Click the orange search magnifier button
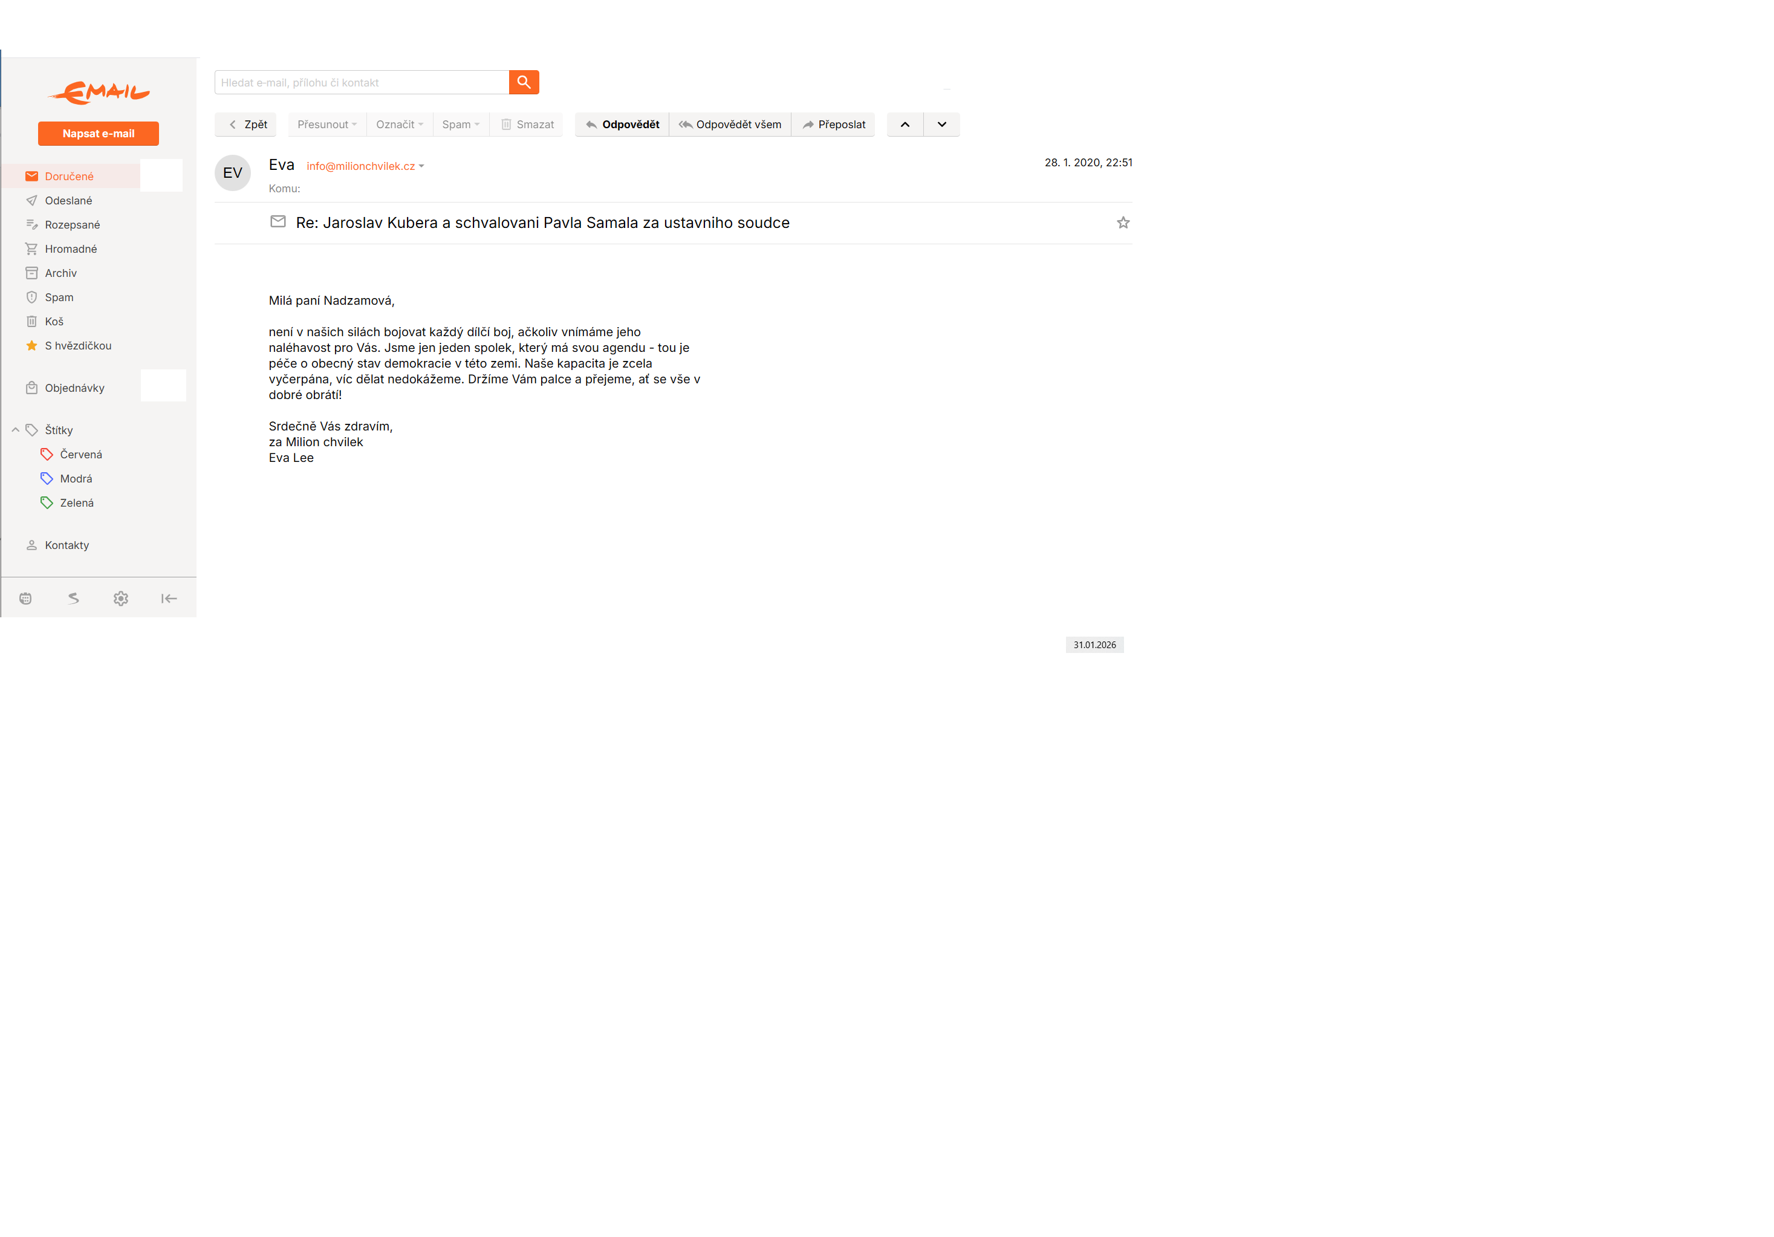1774x1237 pixels. (x=523, y=82)
